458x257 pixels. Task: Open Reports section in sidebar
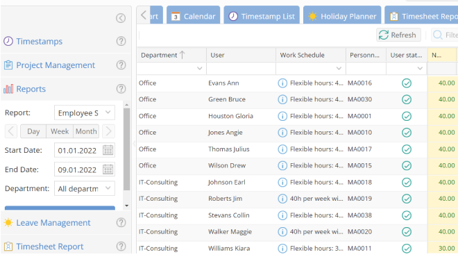point(31,89)
